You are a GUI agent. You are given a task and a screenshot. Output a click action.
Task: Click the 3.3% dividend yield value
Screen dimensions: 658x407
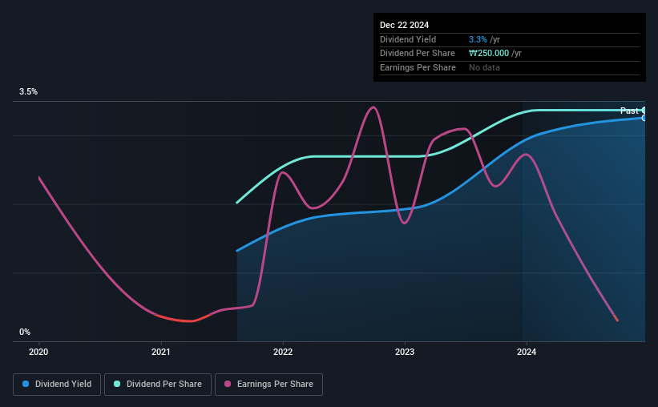(x=478, y=39)
